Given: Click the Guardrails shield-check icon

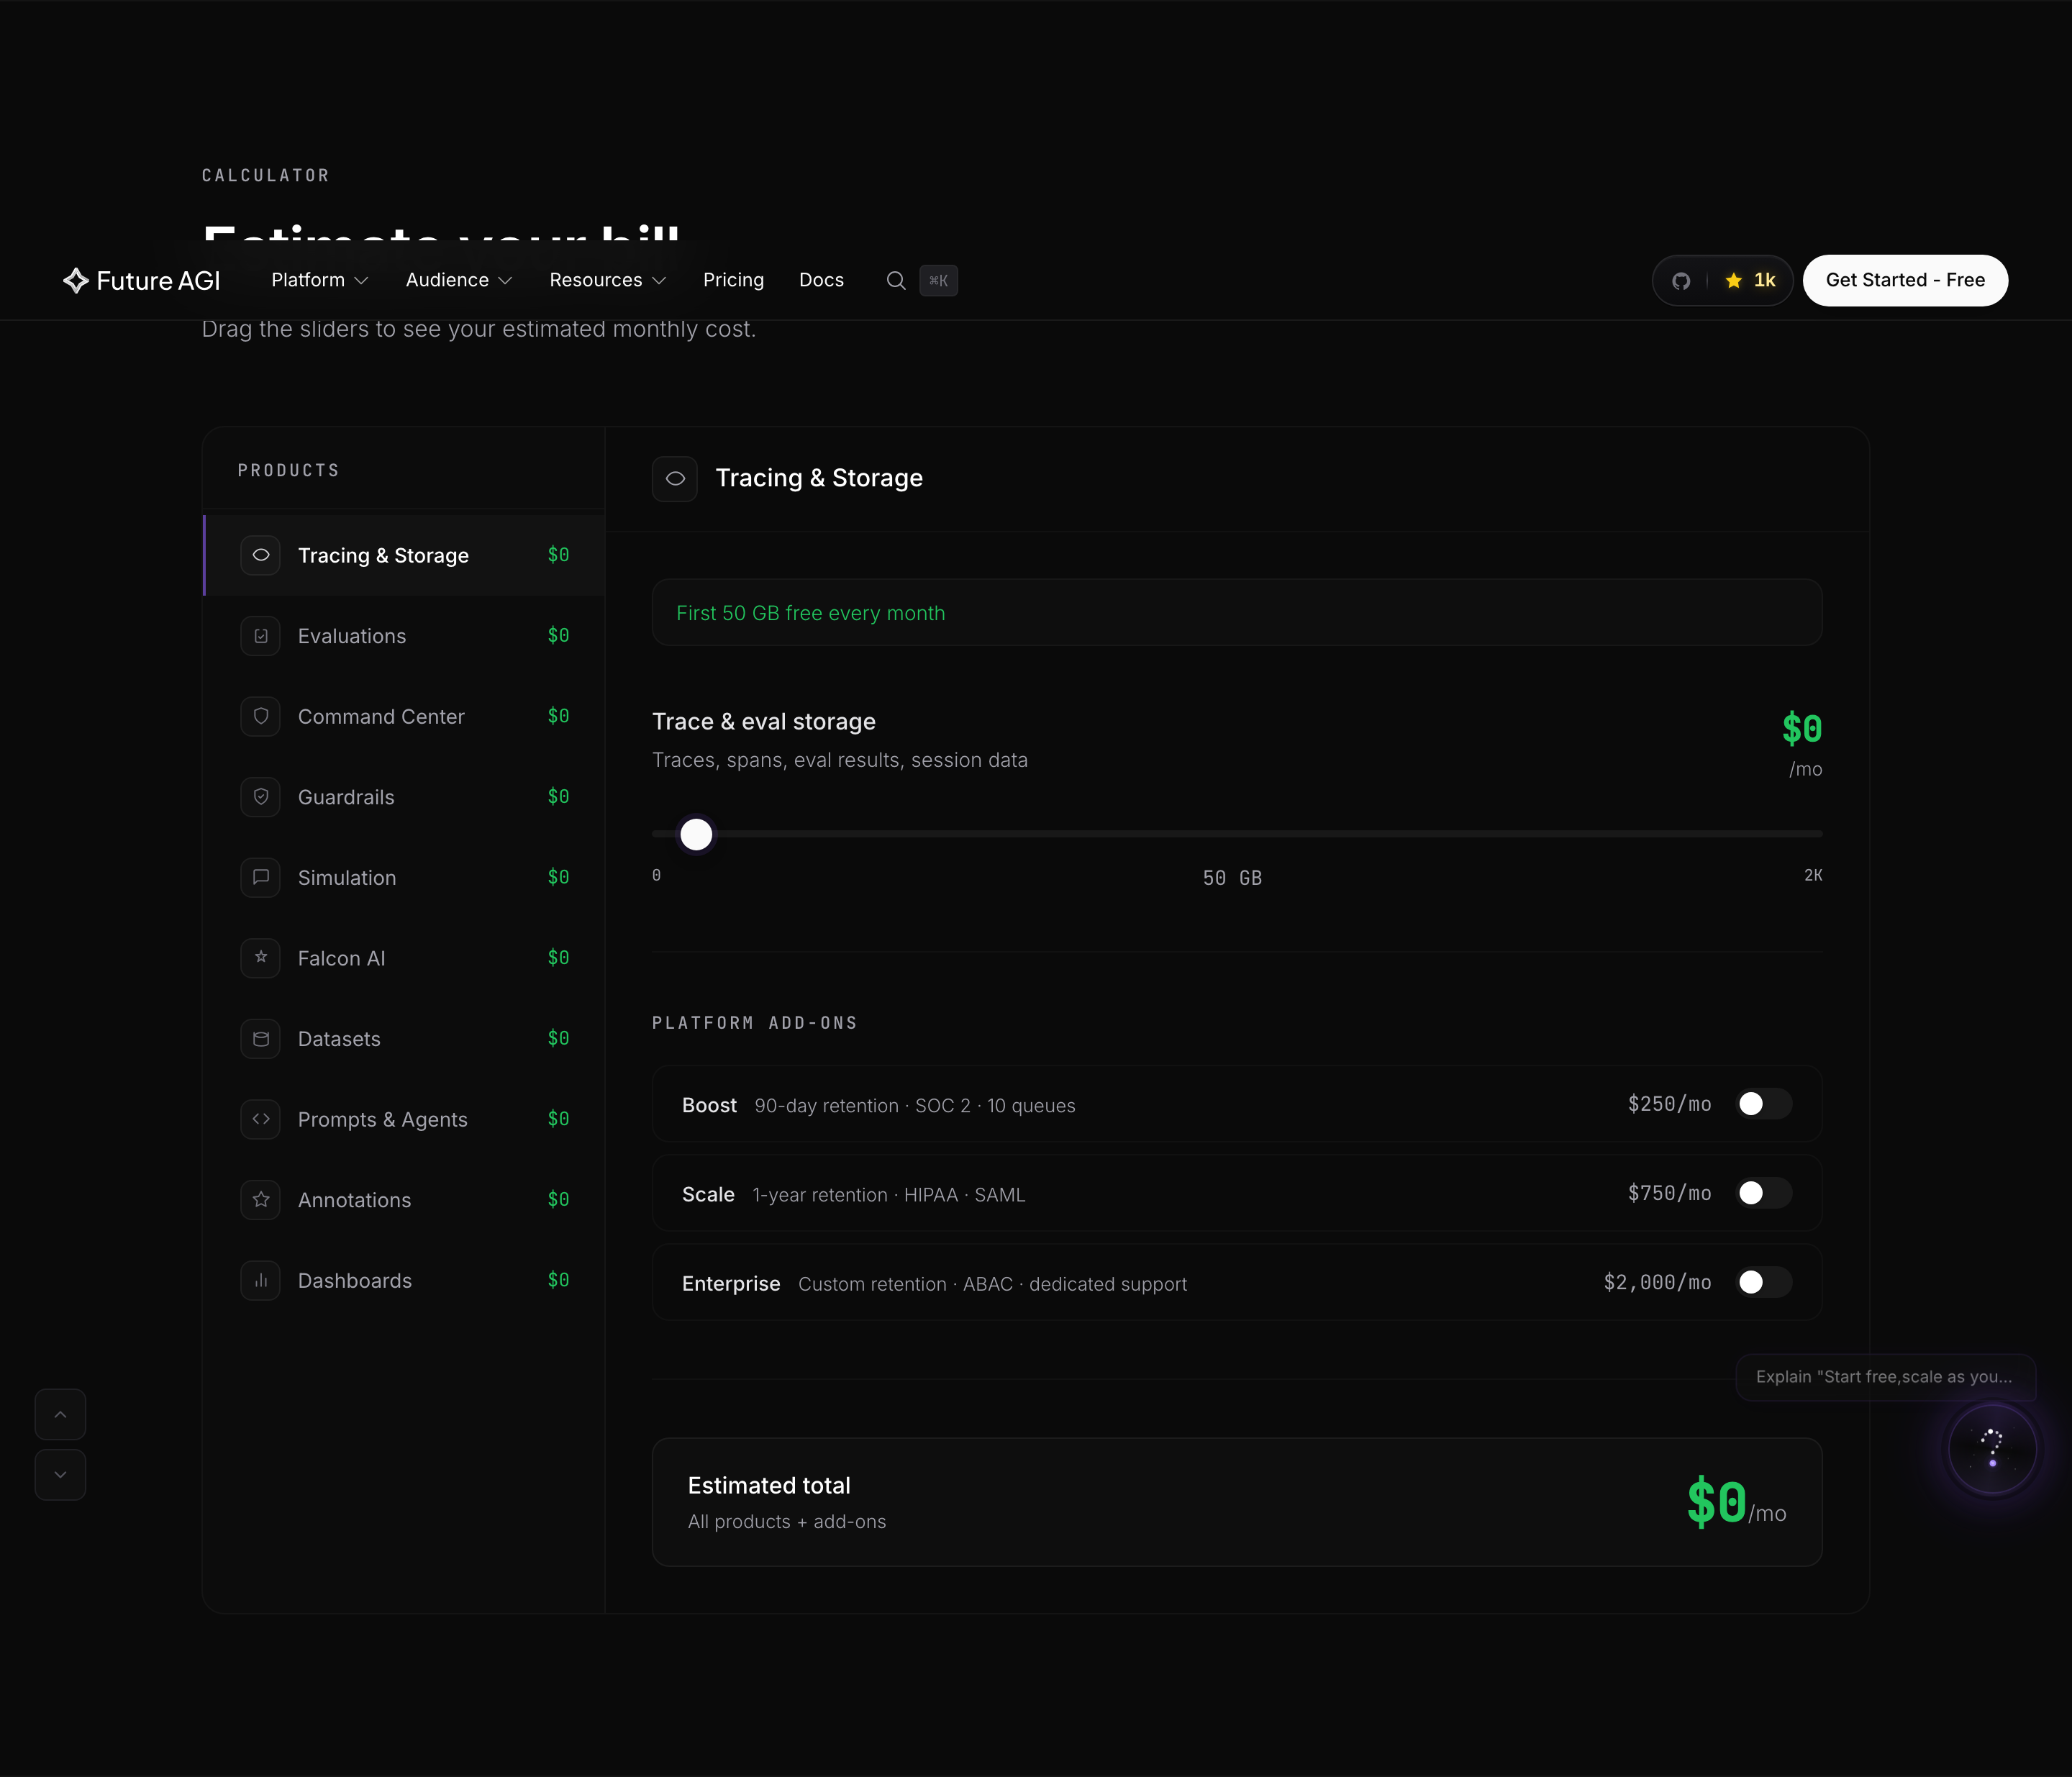Looking at the screenshot, I should tap(261, 797).
